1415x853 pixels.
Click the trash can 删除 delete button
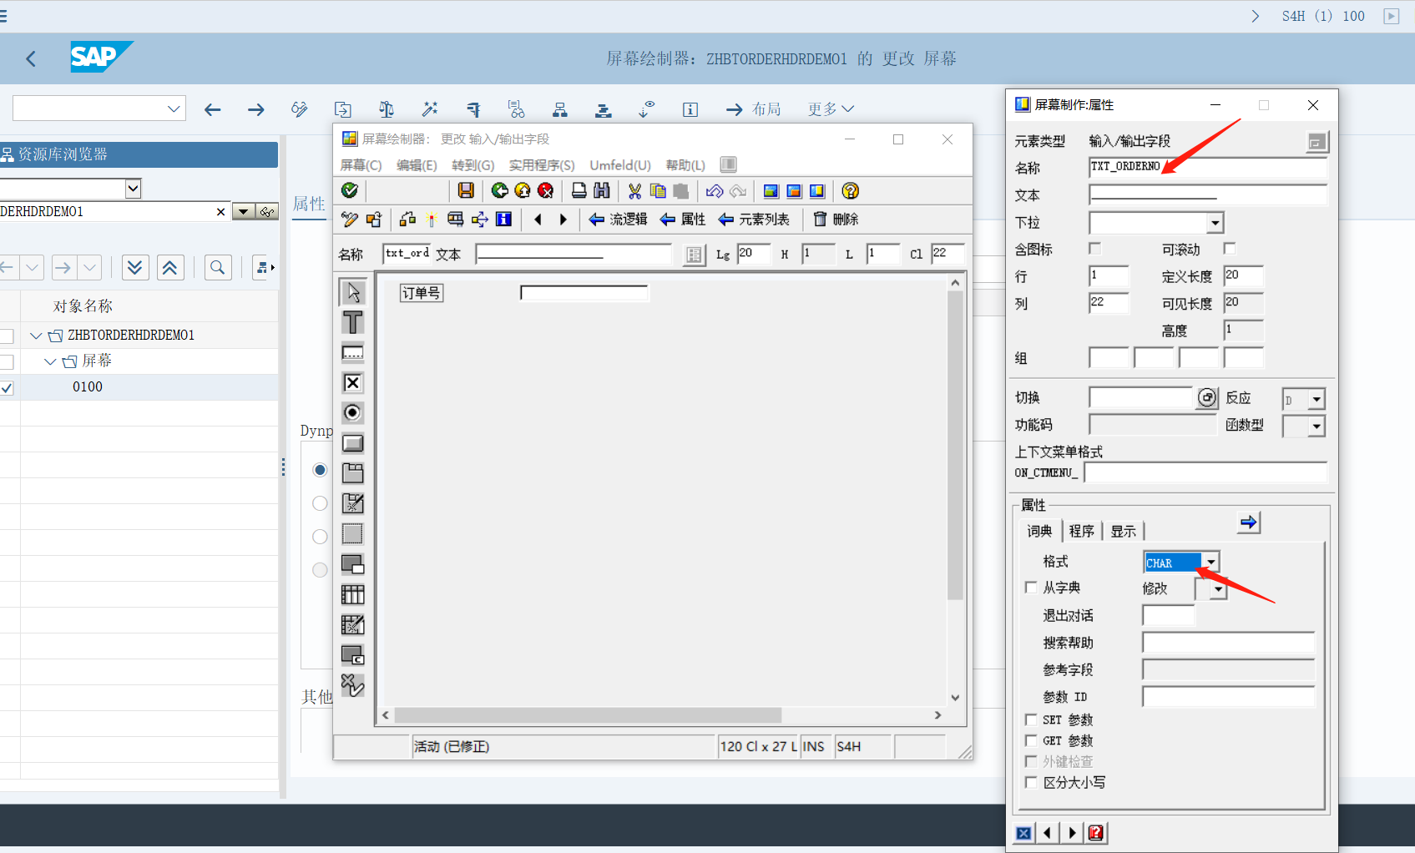coord(836,220)
